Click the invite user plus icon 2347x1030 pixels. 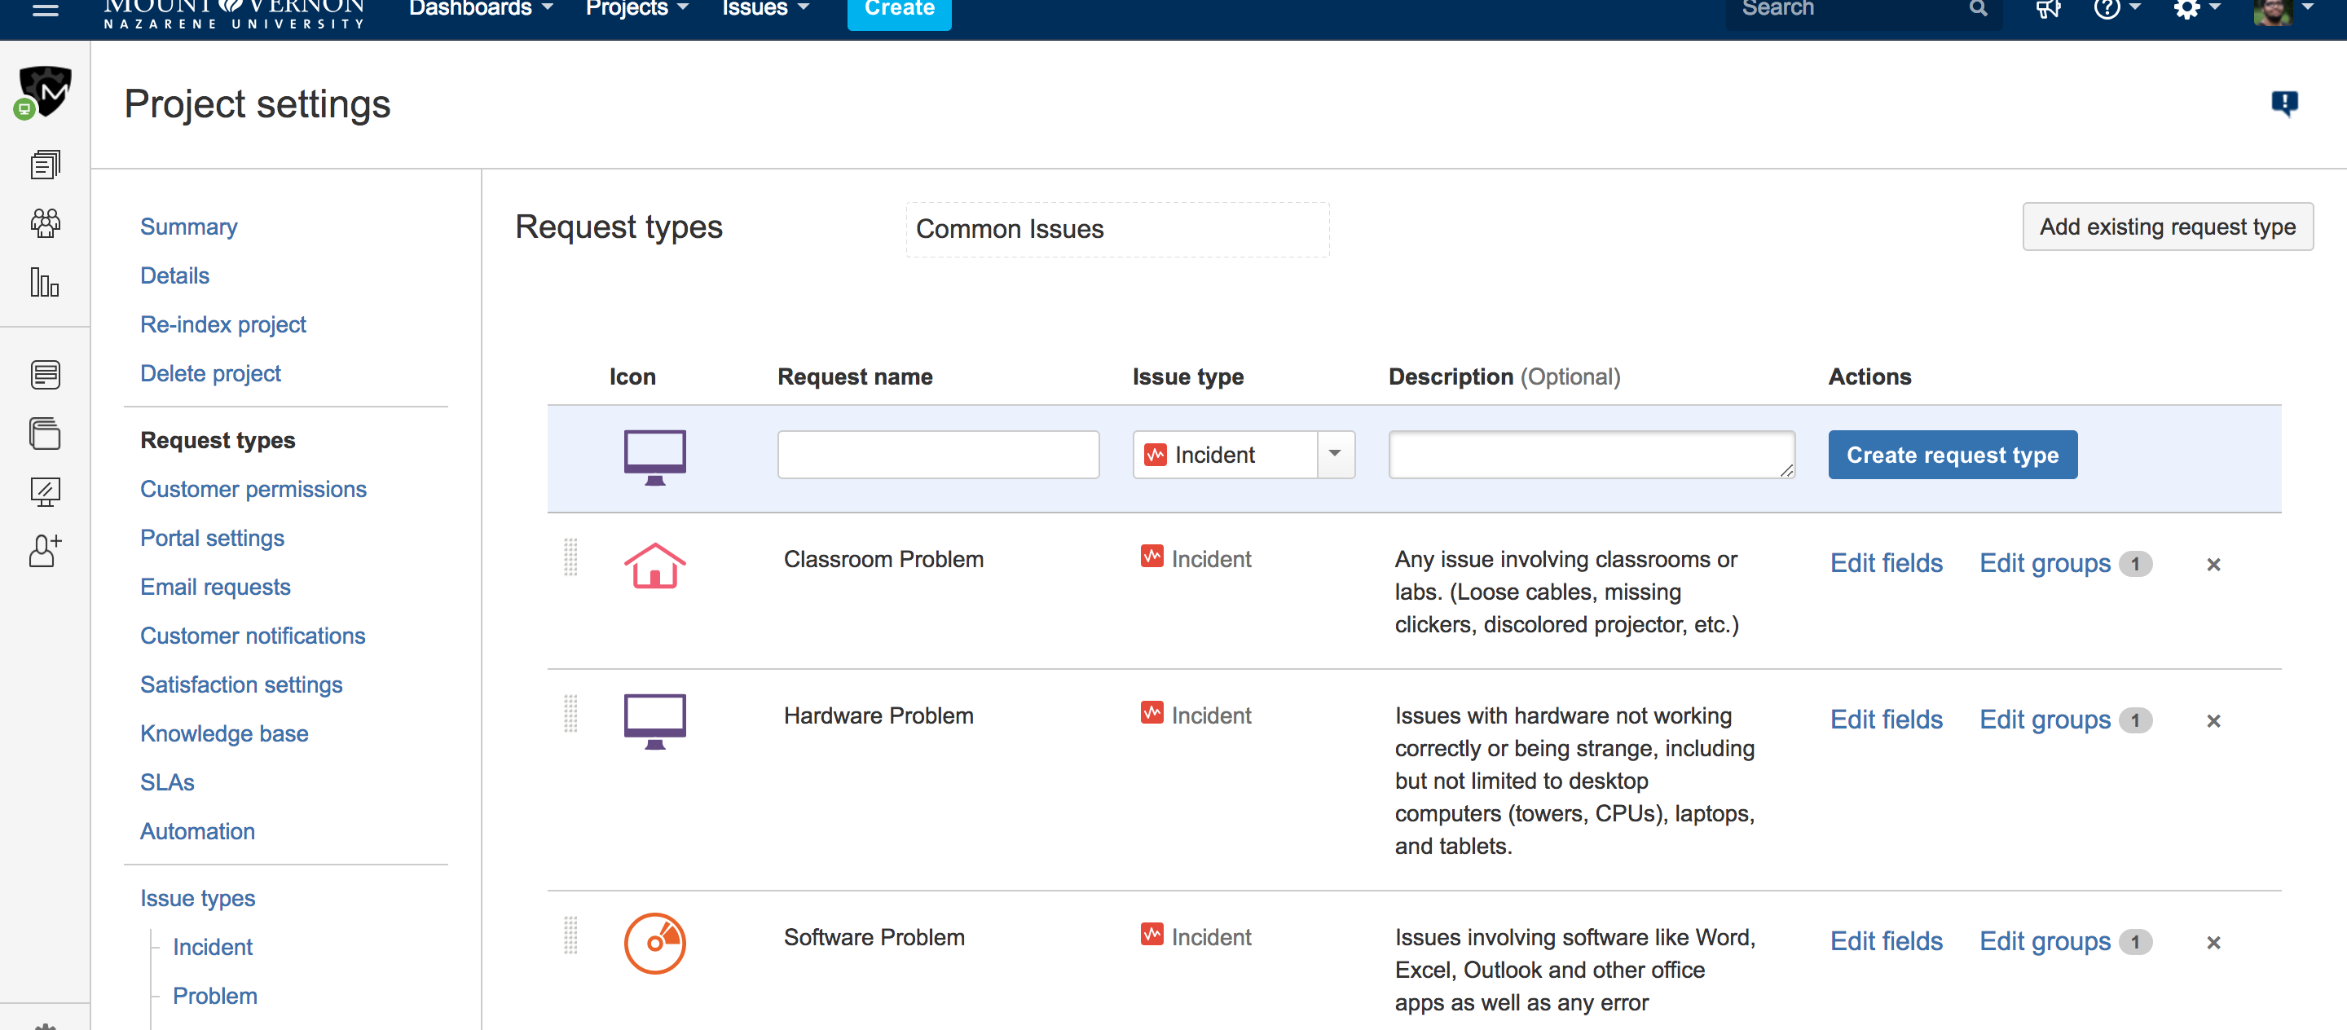(x=45, y=551)
